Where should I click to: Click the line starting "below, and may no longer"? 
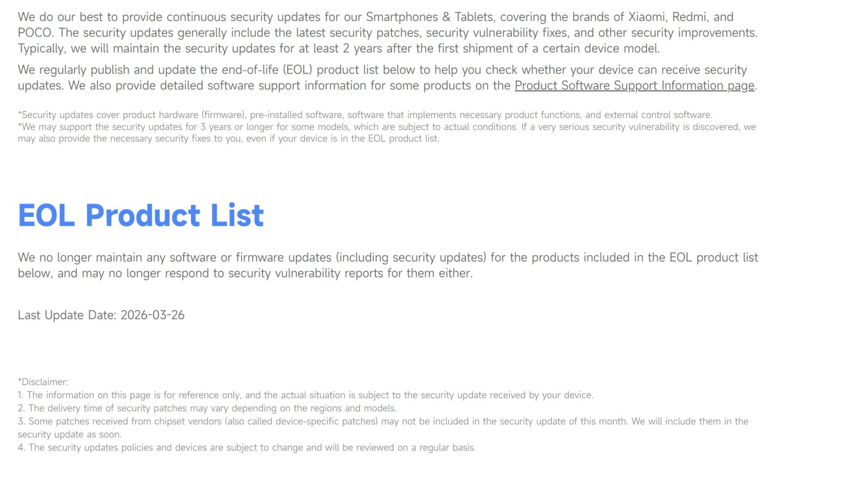pyautogui.click(x=245, y=273)
